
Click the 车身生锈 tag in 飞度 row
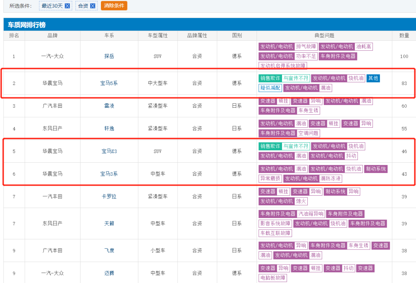tap(359, 246)
